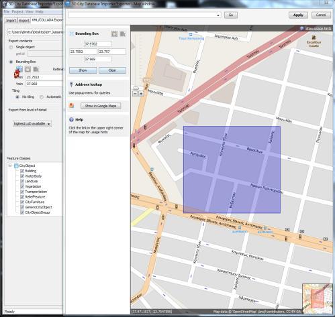Click the Google Maps marker icon
Viewport: 335px width, 317px height.
(72, 105)
